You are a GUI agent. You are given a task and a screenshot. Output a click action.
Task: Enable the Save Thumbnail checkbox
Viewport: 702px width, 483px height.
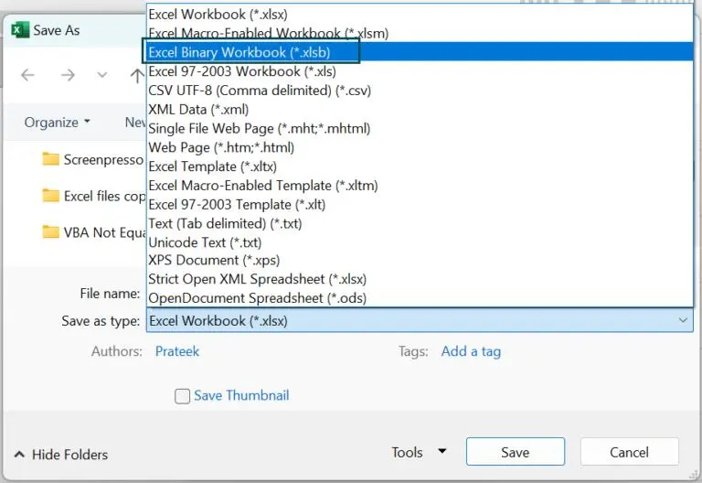[x=182, y=396]
